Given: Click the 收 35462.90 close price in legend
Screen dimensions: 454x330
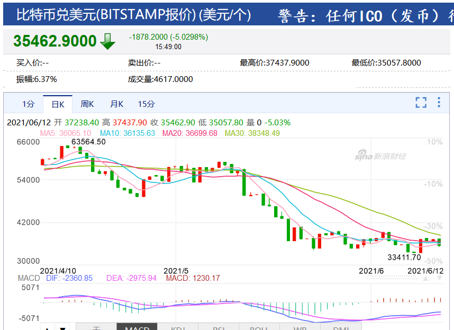Looking at the screenshot, I should pyautogui.click(x=172, y=123).
